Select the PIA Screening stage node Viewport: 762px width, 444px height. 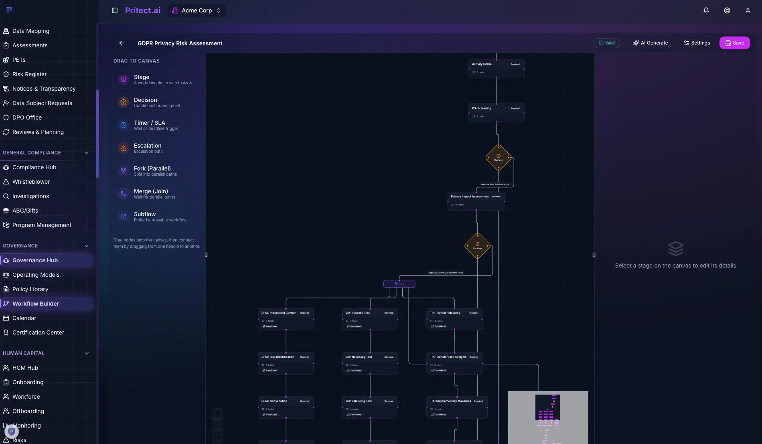(x=497, y=113)
